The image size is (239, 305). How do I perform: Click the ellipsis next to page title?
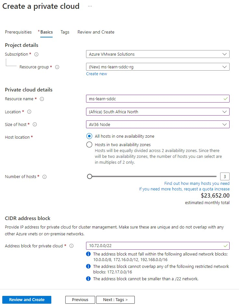coord(90,6)
